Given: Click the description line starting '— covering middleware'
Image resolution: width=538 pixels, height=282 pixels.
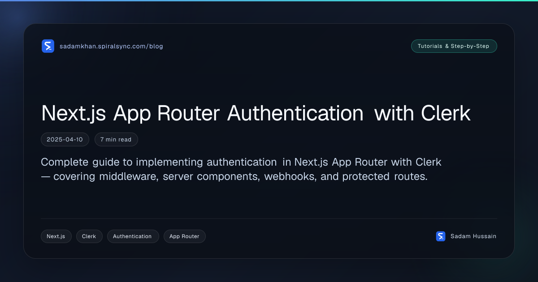Looking at the screenshot, I should (234, 176).
